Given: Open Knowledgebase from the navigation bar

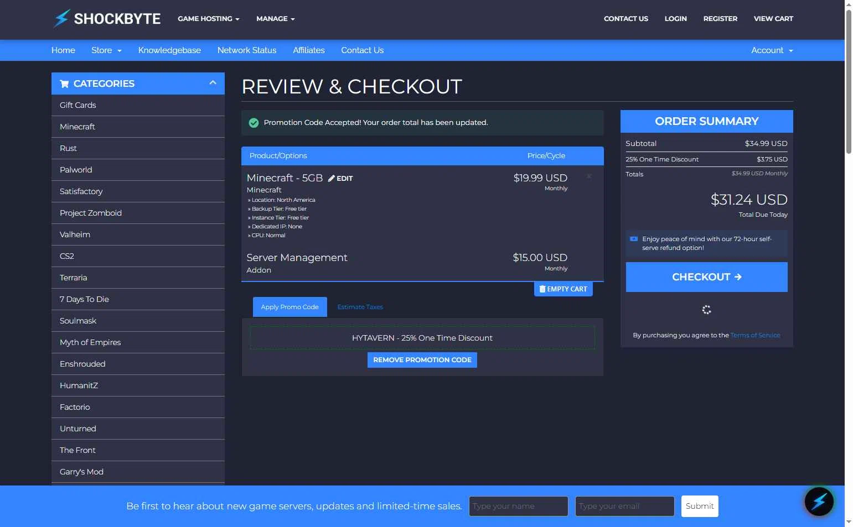Looking at the screenshot, I should coord(169,50).
